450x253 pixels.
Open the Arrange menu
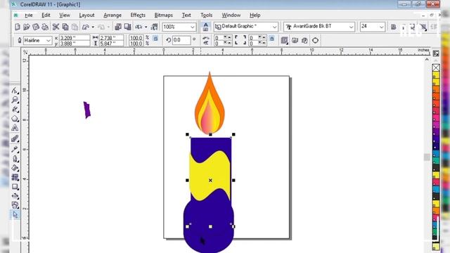coord(112,15)
